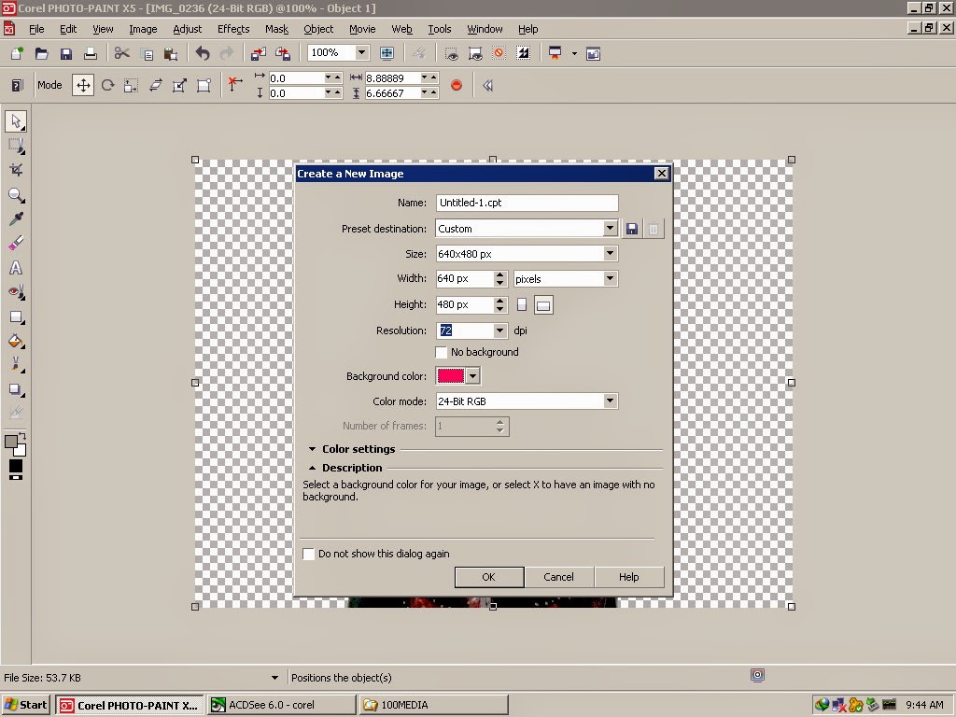Viewport: 956px width, 717px height.
Task: Select the Zoom magnifier tool
Action: (x=17, y=195)
